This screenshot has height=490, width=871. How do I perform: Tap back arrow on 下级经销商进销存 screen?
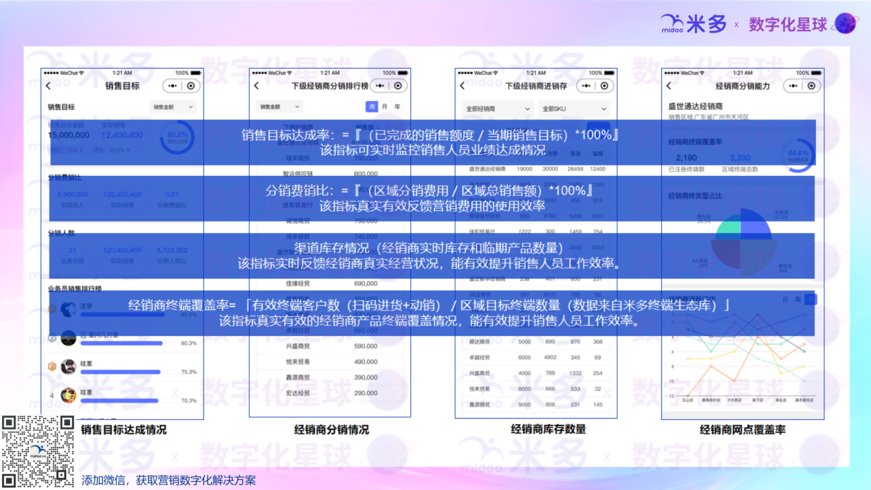click(462, 86)
